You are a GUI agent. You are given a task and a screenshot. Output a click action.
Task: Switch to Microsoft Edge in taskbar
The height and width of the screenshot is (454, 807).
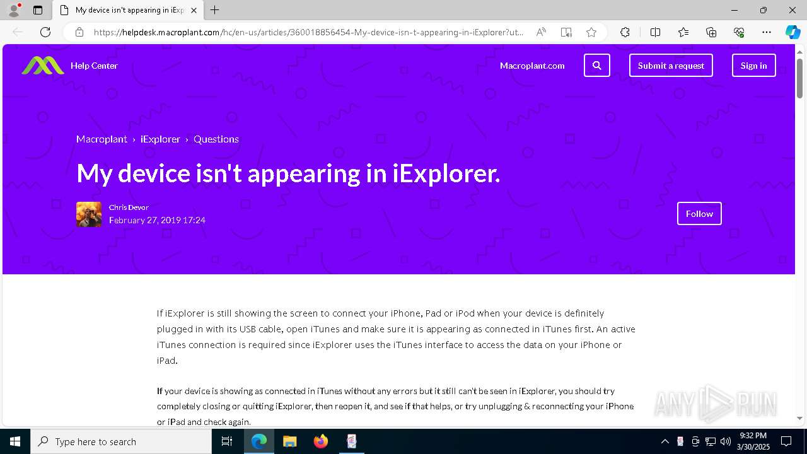point(259,441)
